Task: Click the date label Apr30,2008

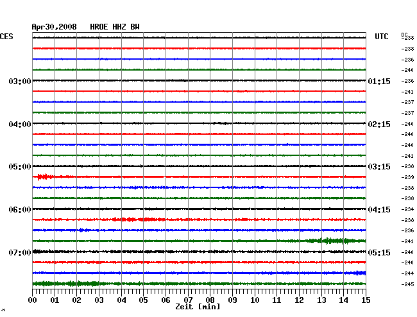Action: coord(54,27)
